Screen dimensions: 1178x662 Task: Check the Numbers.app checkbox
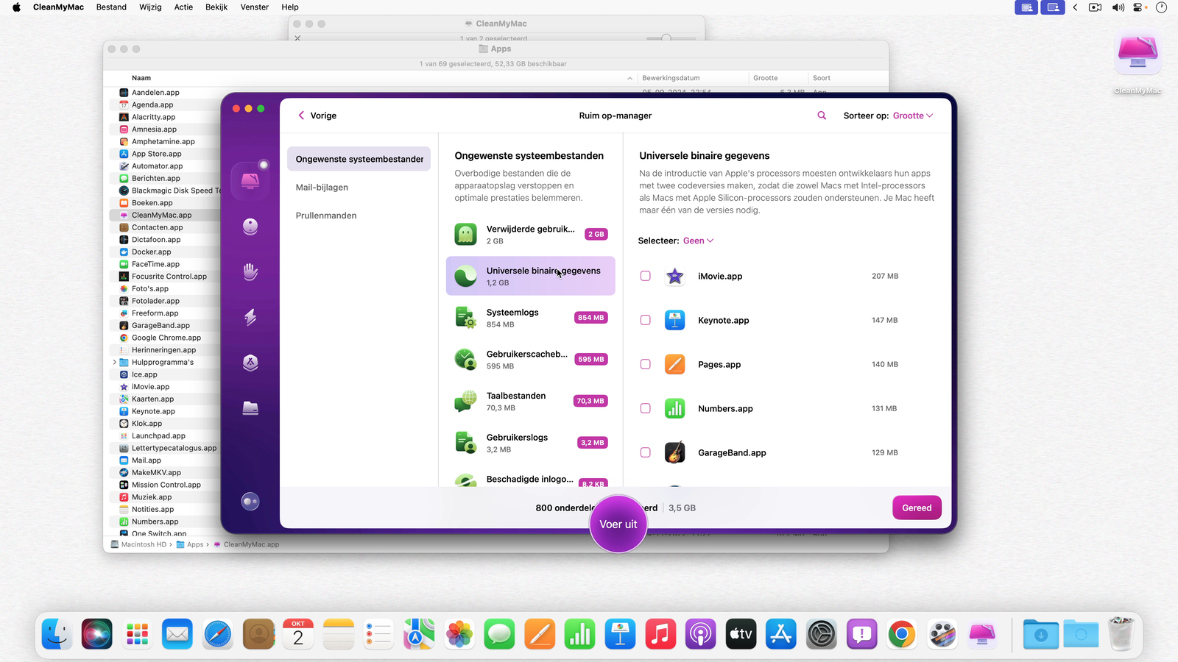coord(646,409)
